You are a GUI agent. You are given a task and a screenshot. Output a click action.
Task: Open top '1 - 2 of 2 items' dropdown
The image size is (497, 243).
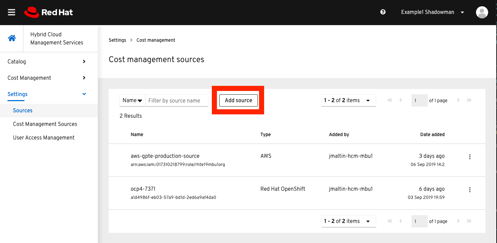[349, 100]
